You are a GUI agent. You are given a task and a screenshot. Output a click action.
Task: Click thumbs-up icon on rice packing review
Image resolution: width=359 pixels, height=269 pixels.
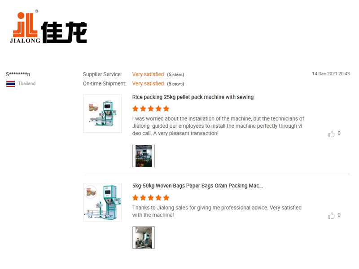coord(331,134)
